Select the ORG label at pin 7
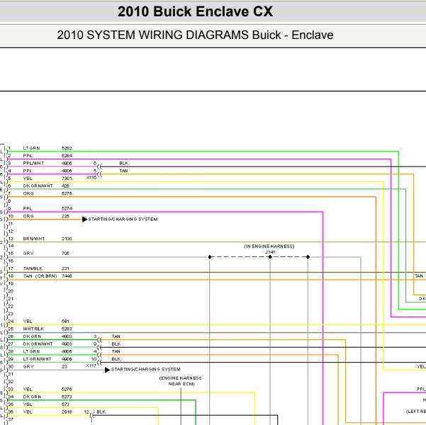 tap(28, 193)
